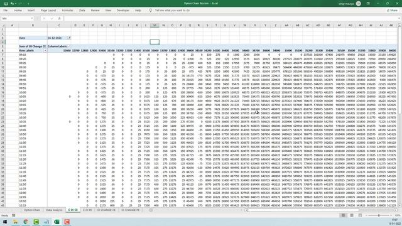Open the Date filter dropdown in C3

(69, 38)
